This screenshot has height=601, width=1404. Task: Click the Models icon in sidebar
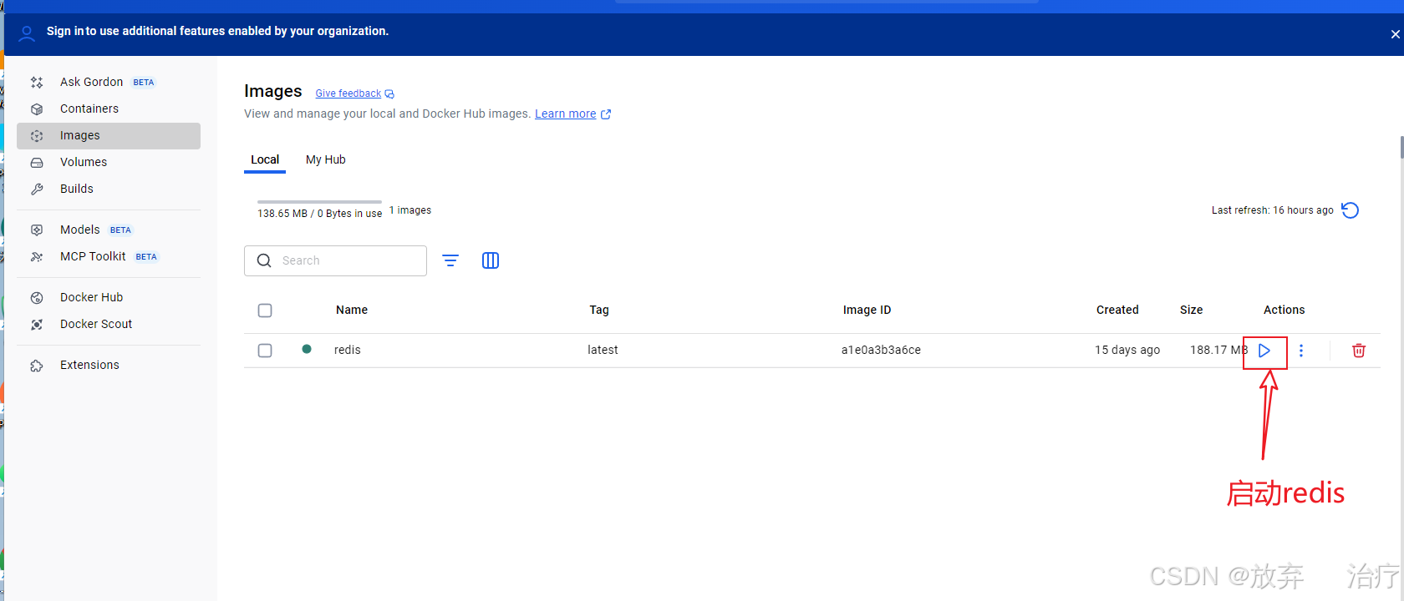(x=37, y=230)
